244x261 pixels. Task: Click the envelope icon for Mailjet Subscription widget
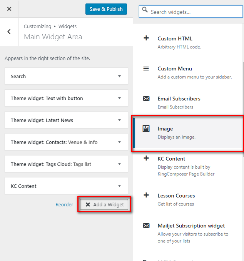click(x=146, y=226)
